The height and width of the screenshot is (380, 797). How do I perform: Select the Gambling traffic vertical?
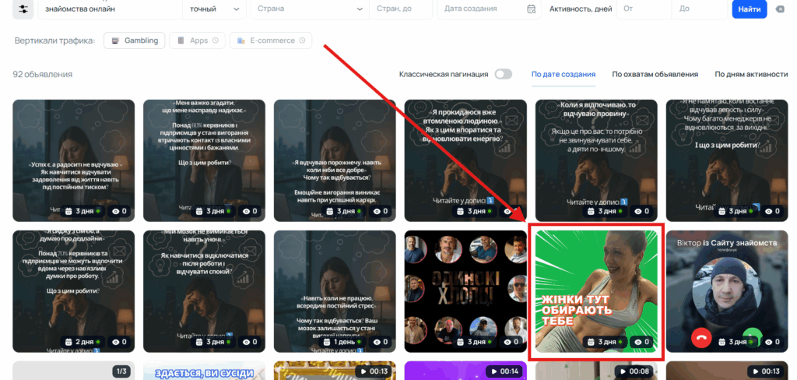[x=135, y=40]
